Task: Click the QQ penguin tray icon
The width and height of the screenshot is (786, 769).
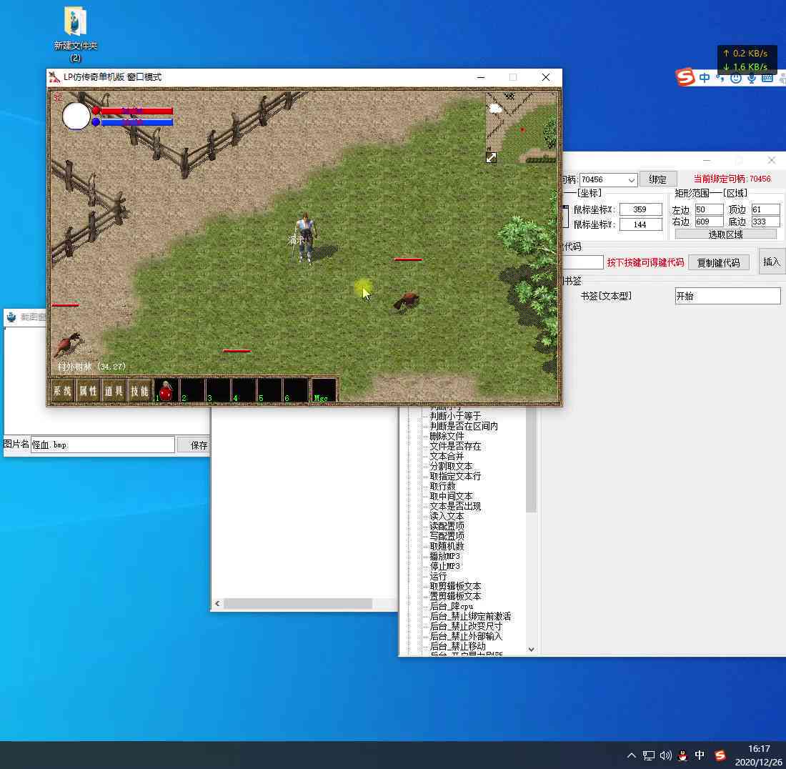Action: pyautogui.click(x=682, y=755)
